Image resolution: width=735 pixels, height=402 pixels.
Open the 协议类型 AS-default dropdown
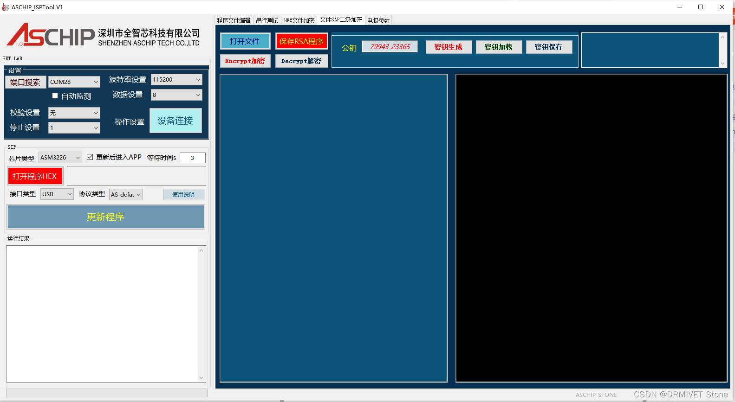tap(126, 194)
